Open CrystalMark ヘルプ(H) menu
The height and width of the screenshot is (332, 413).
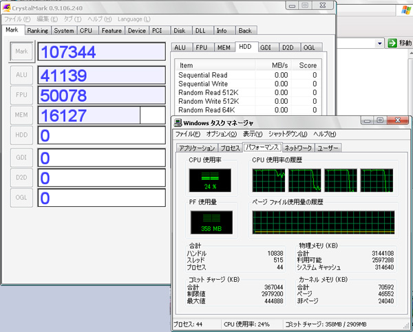point(100,19)
